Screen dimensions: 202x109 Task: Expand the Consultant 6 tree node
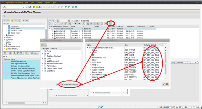point(53,31)
